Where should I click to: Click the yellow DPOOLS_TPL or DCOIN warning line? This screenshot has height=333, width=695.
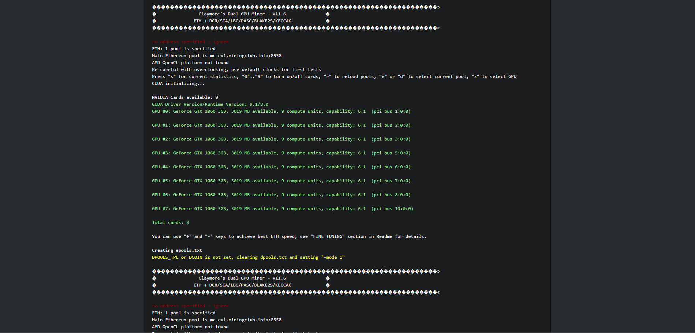pos(248,257)
